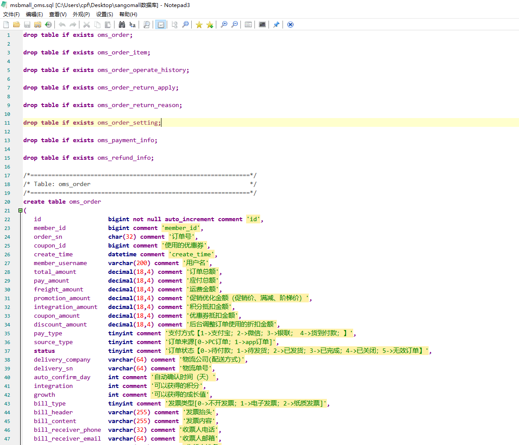This screenshot has width=519, height=445.
Task: Click 'varchar(200)' on the member_username line
Action: tap(129, 263)
